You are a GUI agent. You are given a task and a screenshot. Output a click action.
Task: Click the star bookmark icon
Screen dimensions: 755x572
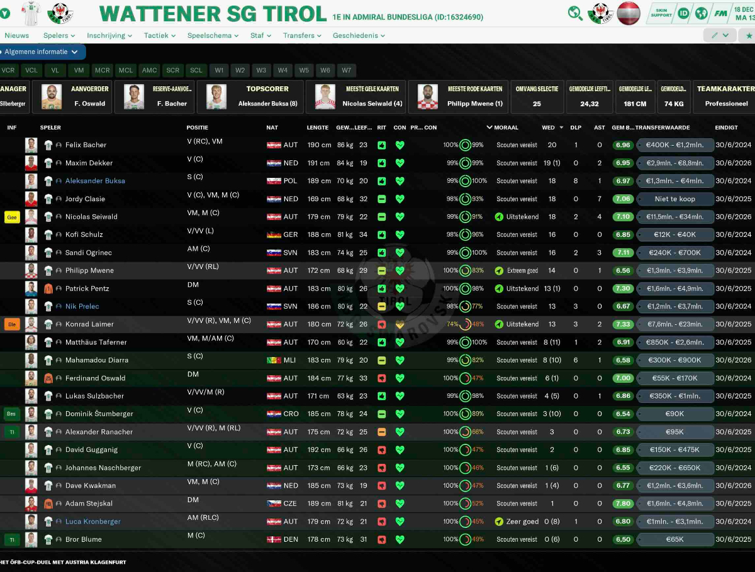pyautogui.click(x=749, y=36)
